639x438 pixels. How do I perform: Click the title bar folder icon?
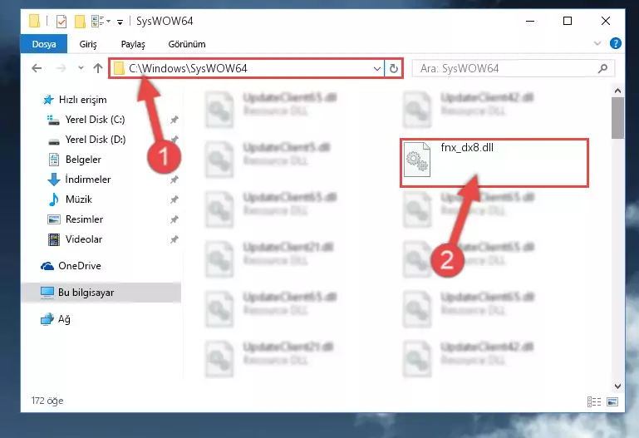pyautogui.click(x=35, y=21)
